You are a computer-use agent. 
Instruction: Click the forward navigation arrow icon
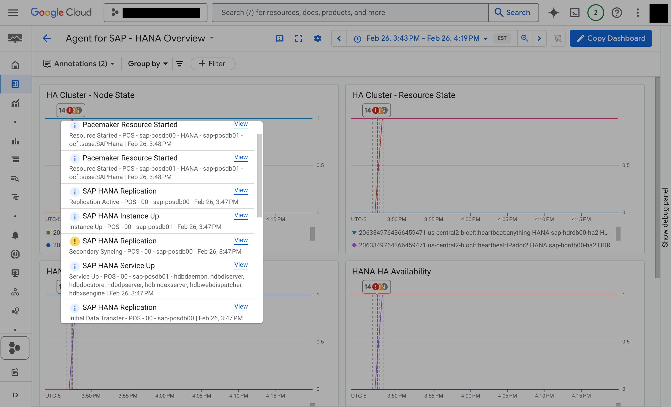click(541, 38)
